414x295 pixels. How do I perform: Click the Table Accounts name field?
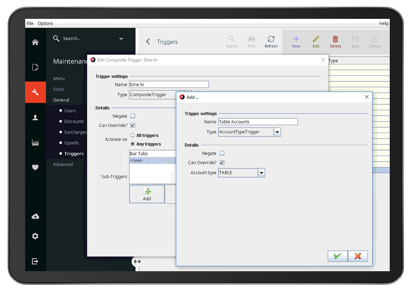coord(258,122)
